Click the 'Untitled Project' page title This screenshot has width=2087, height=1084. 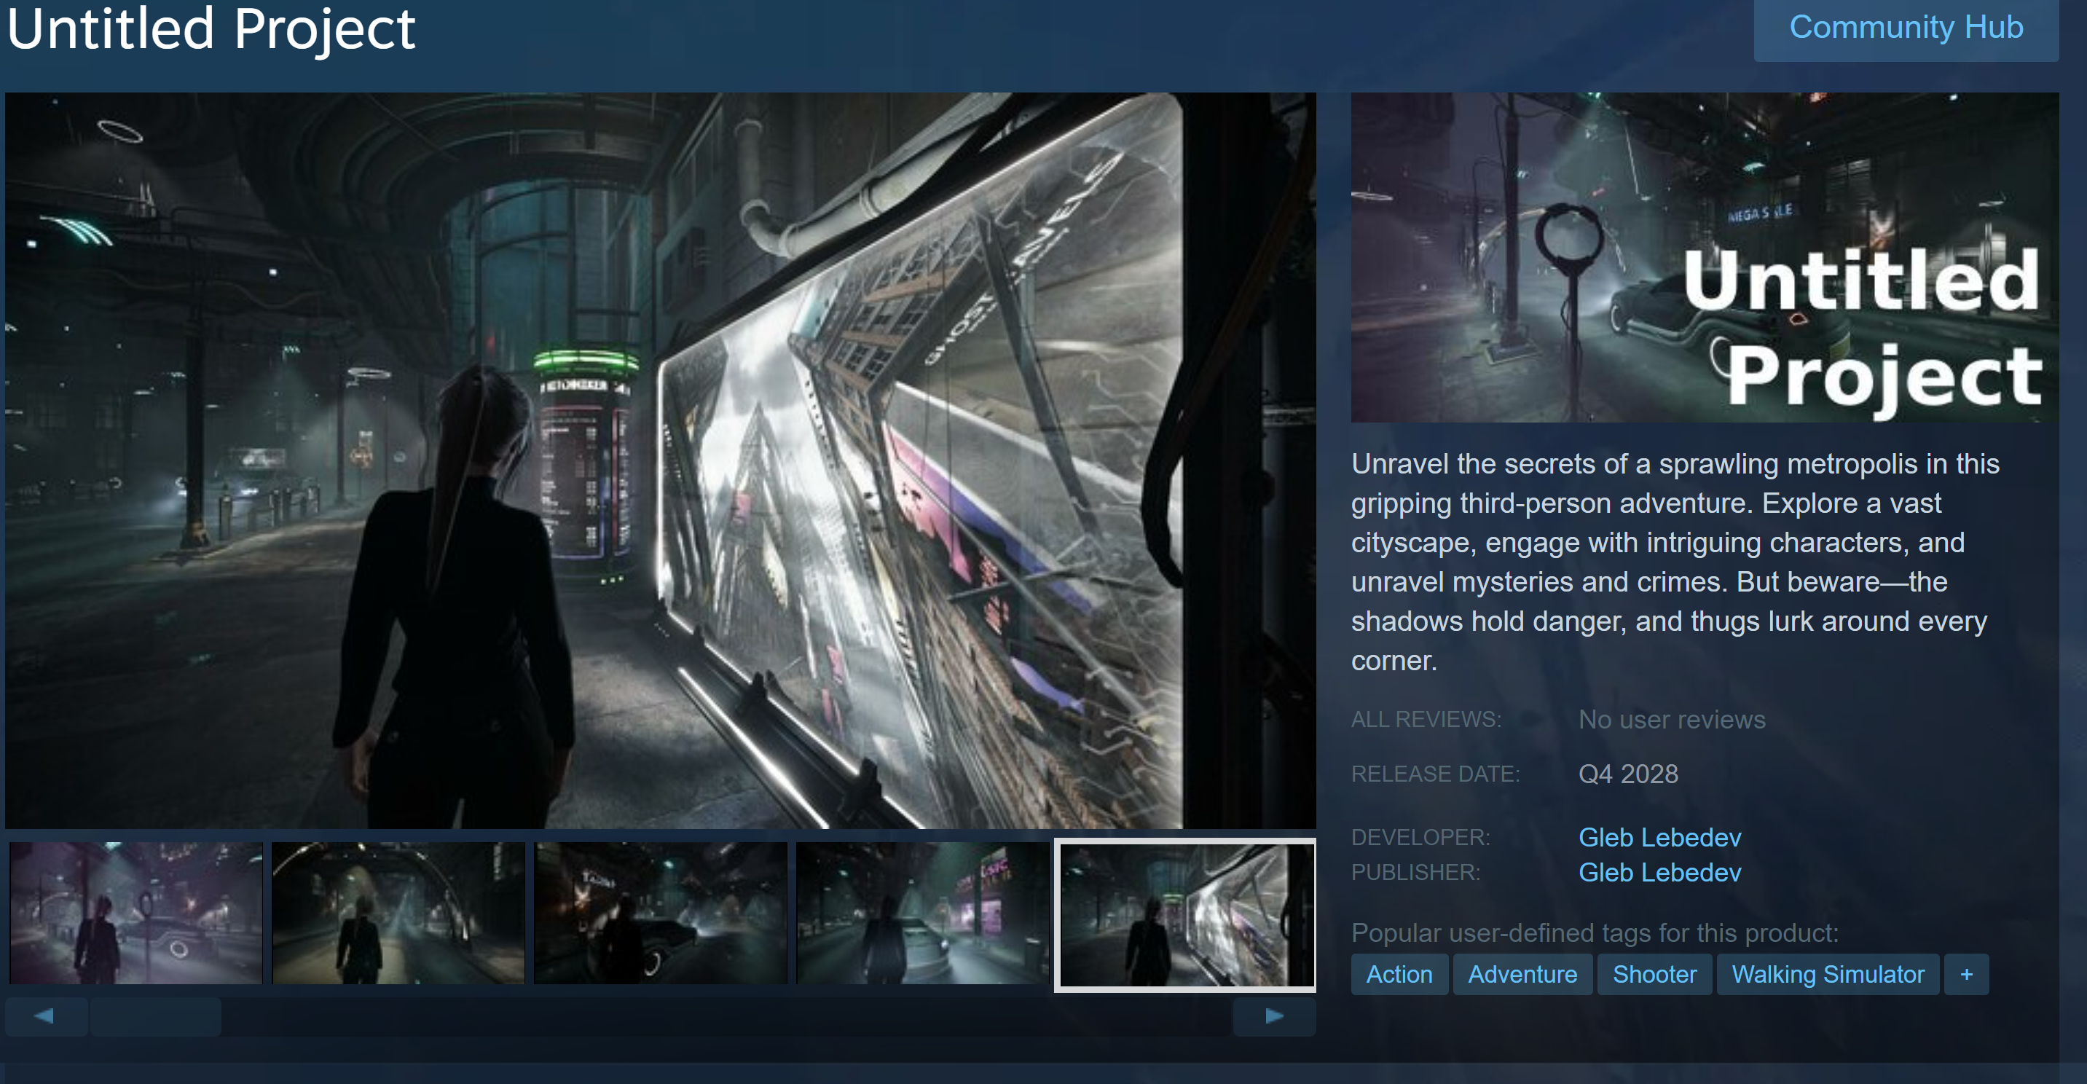coord(211,29)
